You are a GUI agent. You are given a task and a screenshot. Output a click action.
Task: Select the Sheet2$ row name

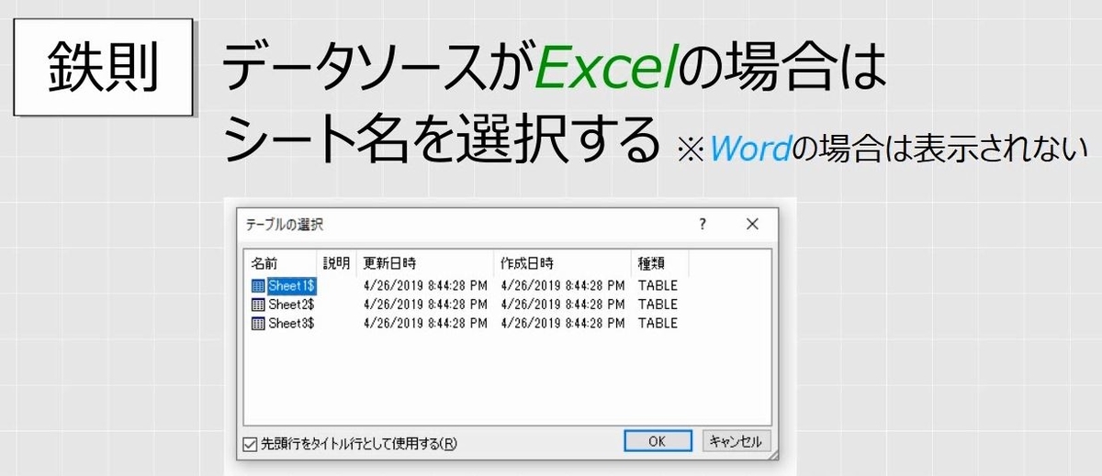click(x=291, y=304)
